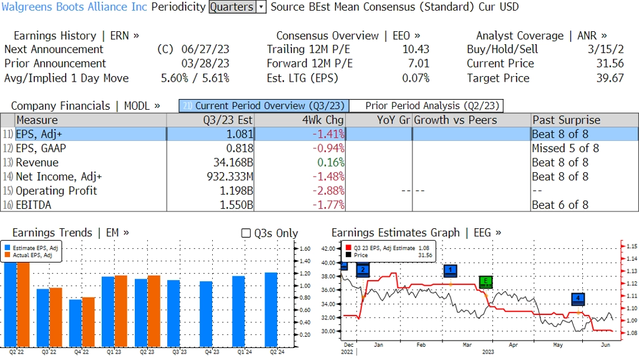Click the YoY Gr column header
This screenshot has width=639, height=358.
[x=379, y=120]
